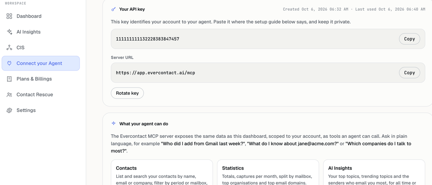This screenshot has width=432, height=185.
Task: Copy the Server URL
Action: (409, 73)
